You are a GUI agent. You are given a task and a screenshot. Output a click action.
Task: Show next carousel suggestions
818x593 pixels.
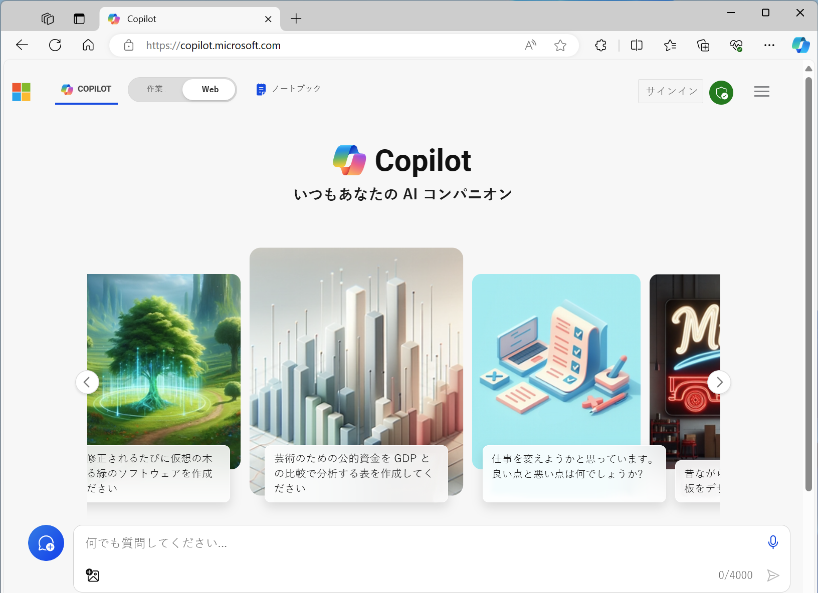tap(719, 382)
